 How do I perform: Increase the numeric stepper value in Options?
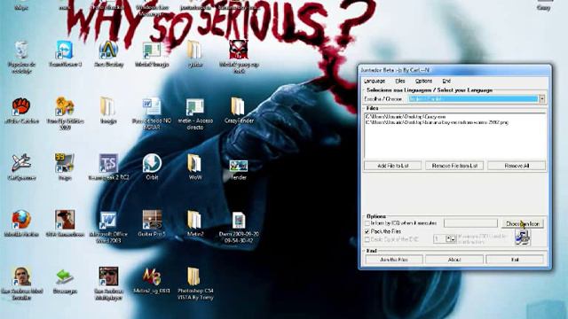pos(448,238)
